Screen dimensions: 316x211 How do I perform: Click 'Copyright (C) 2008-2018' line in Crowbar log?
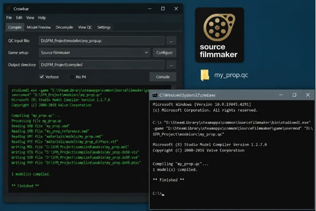pyautogui.click(x=52, y=105)
